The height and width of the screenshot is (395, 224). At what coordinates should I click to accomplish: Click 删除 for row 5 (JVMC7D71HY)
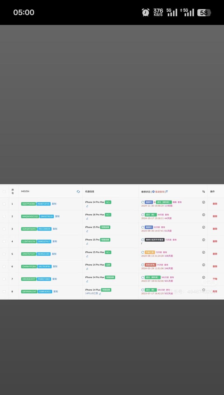[215, 254]
